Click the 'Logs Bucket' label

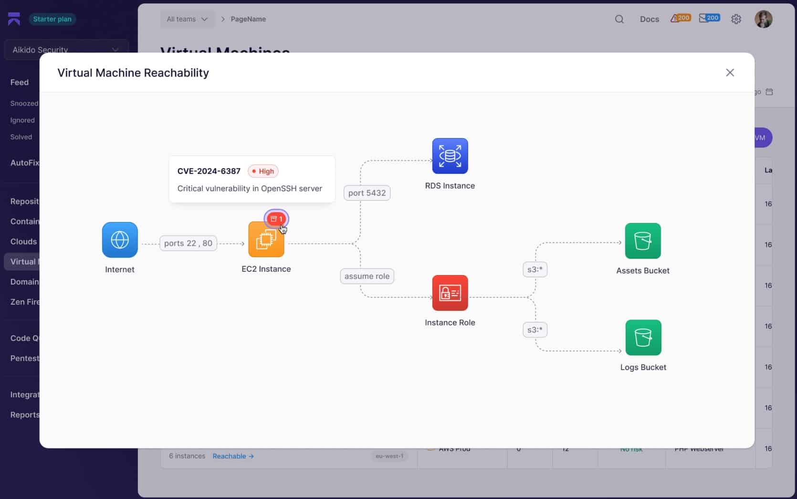[x=643, y=367]
